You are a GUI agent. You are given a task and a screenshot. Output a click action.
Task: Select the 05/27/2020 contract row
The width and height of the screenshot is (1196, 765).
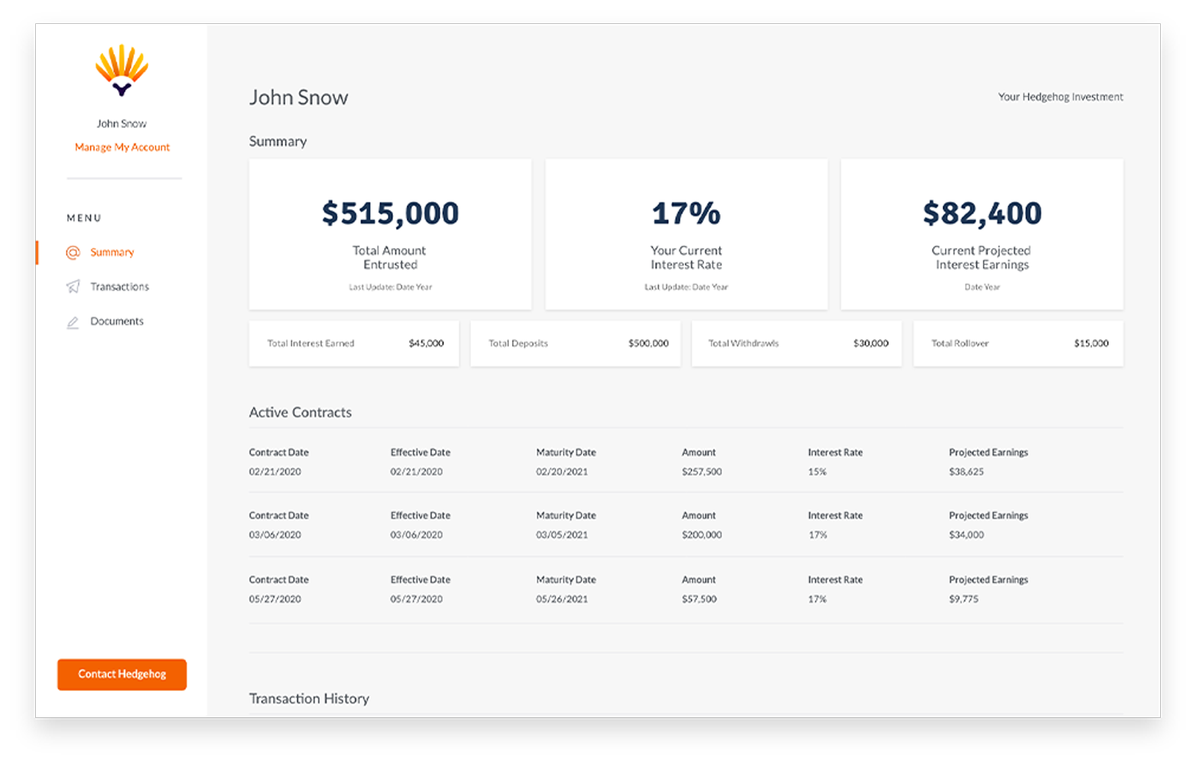coord(685,589)
